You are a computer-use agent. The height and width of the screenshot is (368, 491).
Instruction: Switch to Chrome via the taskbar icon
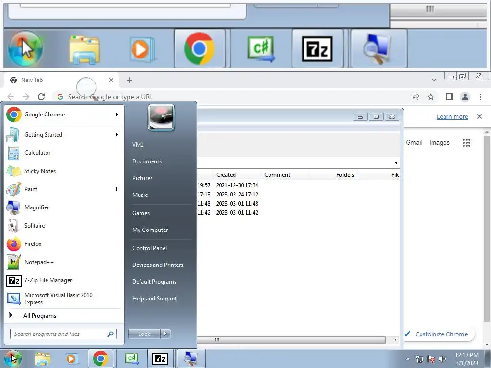tap(101, 358)
